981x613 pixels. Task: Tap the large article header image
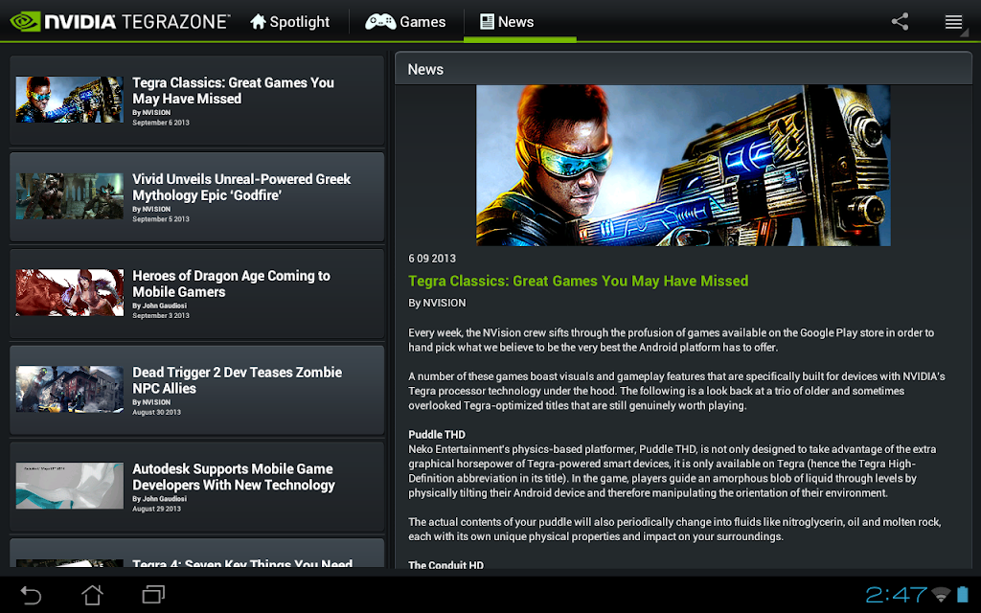pyautogui.click(x=683, y=165)
